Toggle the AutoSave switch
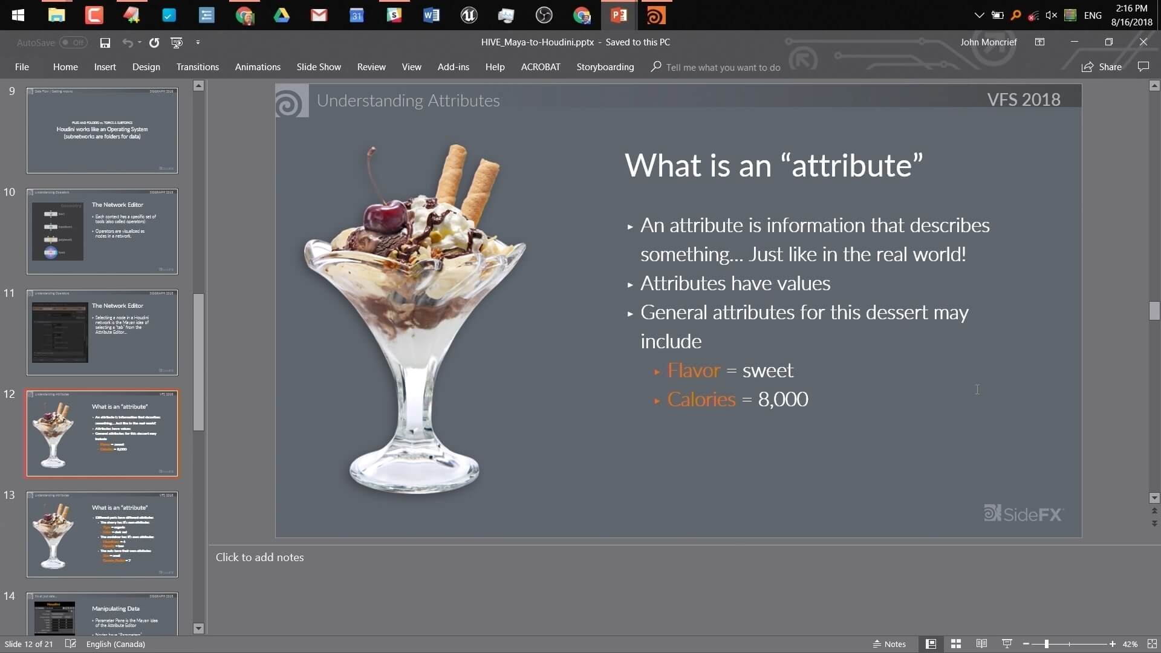Screen dimensions: 1161x653 coord(73,42)
